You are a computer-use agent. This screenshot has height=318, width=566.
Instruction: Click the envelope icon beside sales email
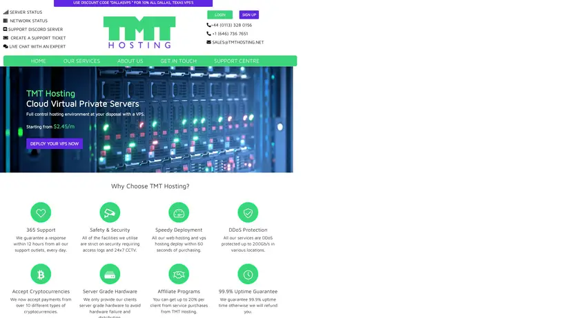pyautogui.click(x=208, y=42)
